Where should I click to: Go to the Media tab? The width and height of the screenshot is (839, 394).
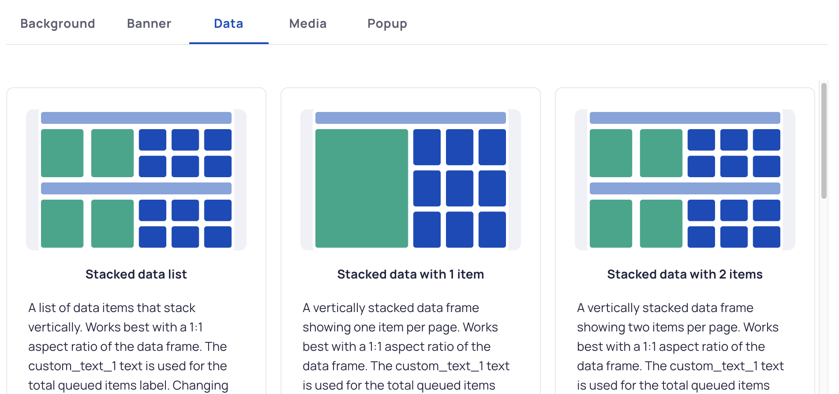click(x=308, y=23)
